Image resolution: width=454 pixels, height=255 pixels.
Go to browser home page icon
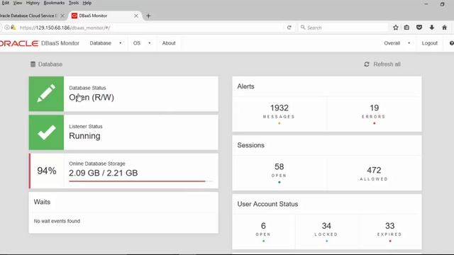445,28
